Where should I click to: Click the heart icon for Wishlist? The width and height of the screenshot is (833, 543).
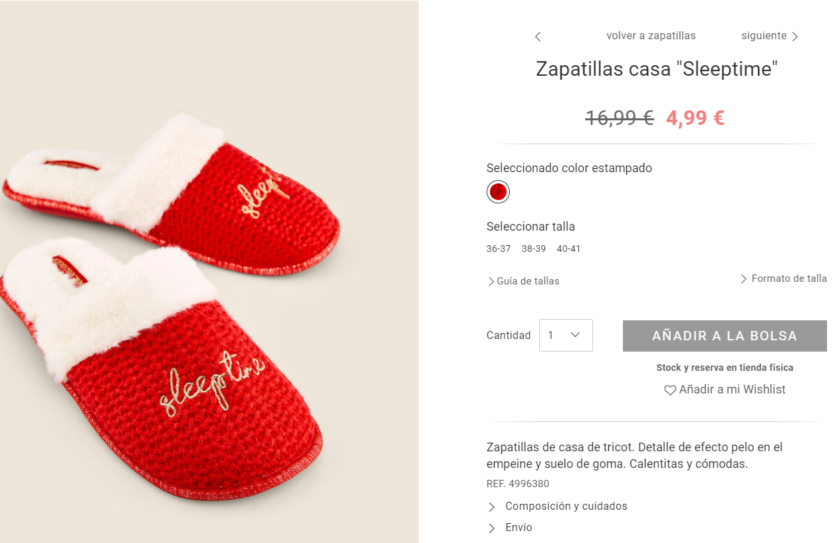pos(670,390)
